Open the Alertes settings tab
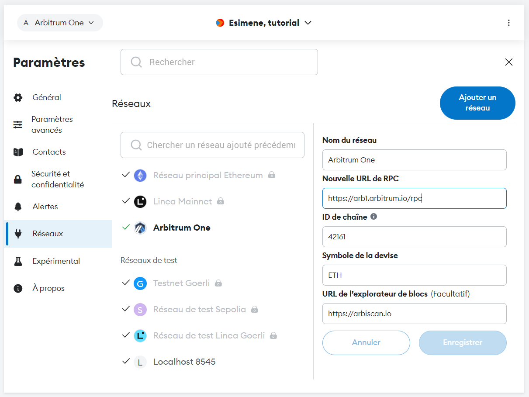 coord(58,207)
